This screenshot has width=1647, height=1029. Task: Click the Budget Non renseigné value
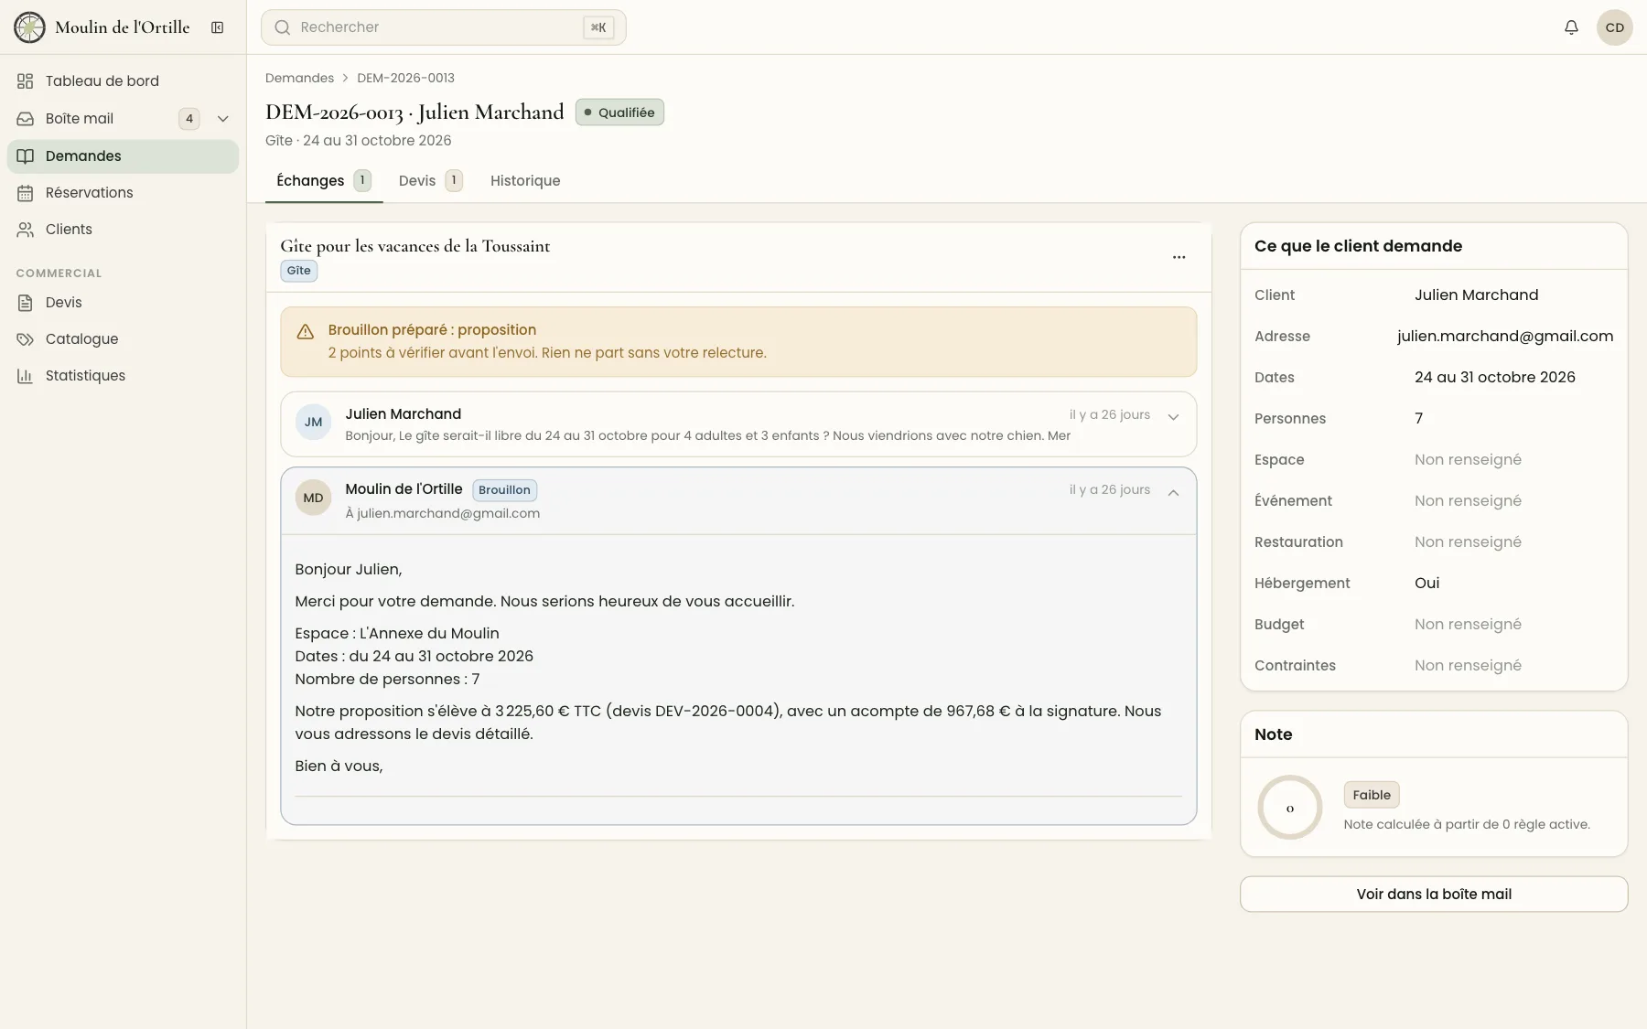coord(1468,625)
